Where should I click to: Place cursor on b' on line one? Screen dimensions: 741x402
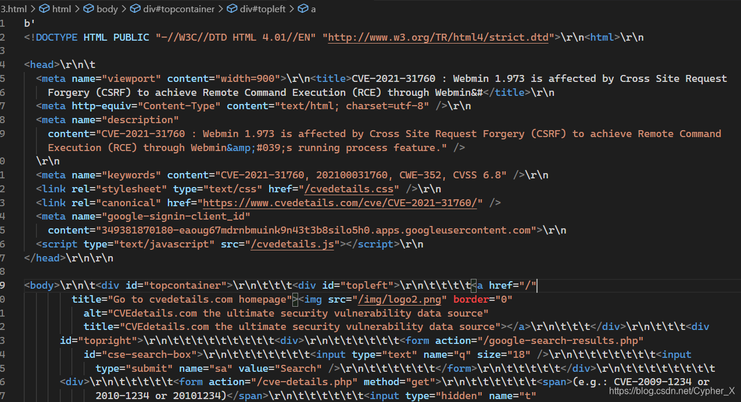(30, 23)
